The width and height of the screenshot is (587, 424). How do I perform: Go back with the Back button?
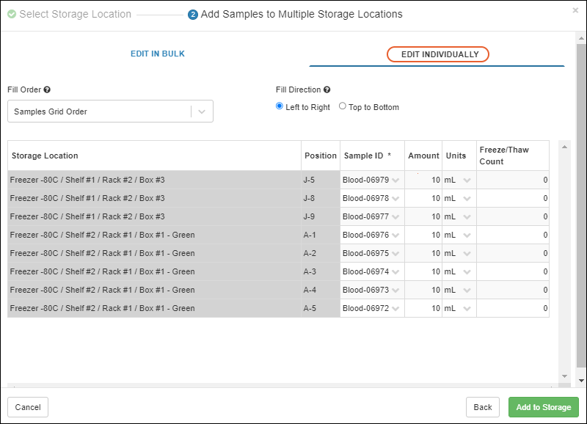pos(482,407)
